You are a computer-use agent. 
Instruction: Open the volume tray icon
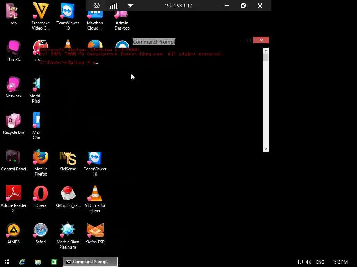(309, 262)
